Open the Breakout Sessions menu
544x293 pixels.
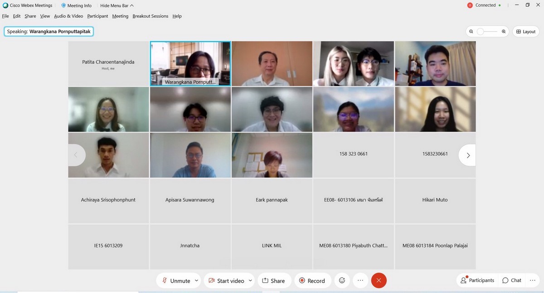[150, 16]
